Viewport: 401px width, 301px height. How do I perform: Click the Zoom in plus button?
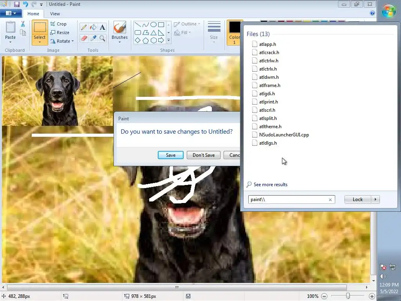[x=372, y=296]
